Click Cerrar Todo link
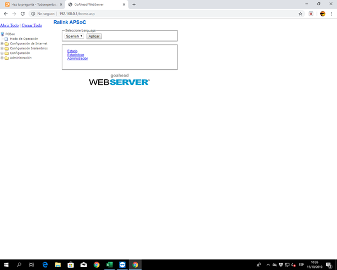The image size is (337, 270). coord(32,25)
